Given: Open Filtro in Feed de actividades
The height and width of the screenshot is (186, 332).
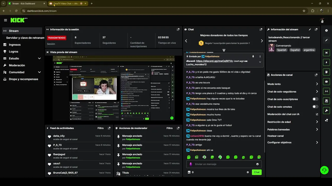Looking at the screenshot, I should tap(101, 128).
